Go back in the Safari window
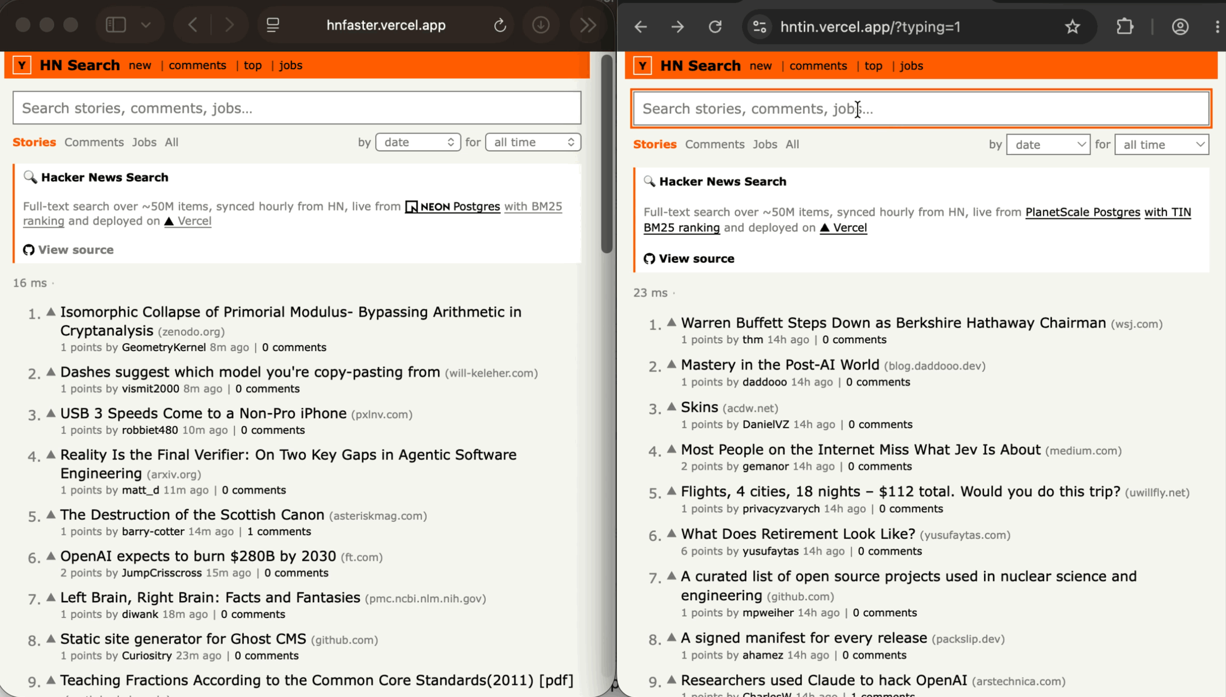The height and width of the screenshot is (697, 1226). 193,25
